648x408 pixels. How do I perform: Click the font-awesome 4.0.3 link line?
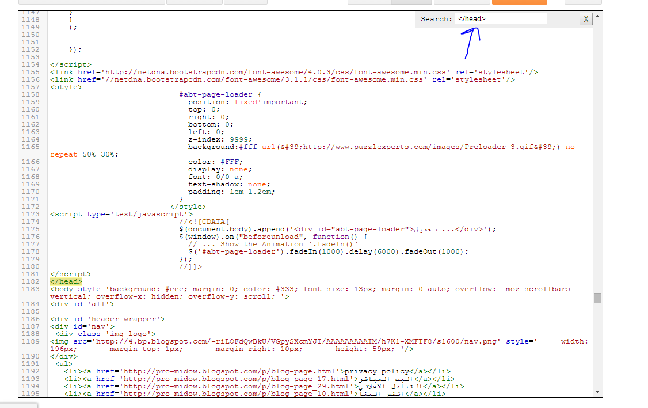pos(294,72)
